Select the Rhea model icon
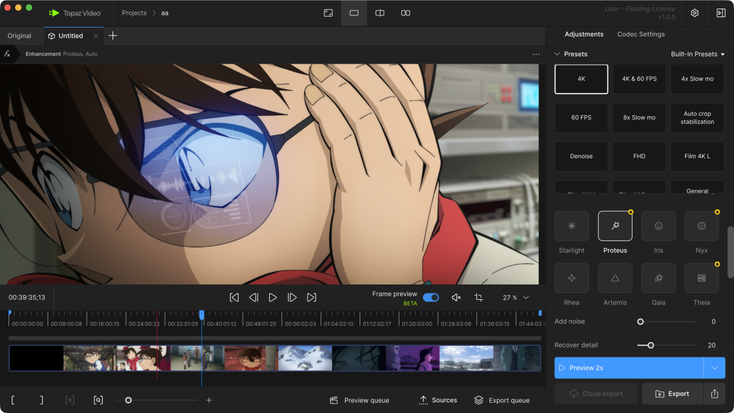 coord(571,278)
